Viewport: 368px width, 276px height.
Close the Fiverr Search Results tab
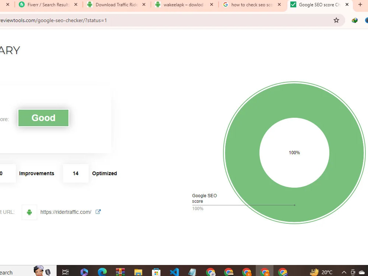[x=76, y=4]
